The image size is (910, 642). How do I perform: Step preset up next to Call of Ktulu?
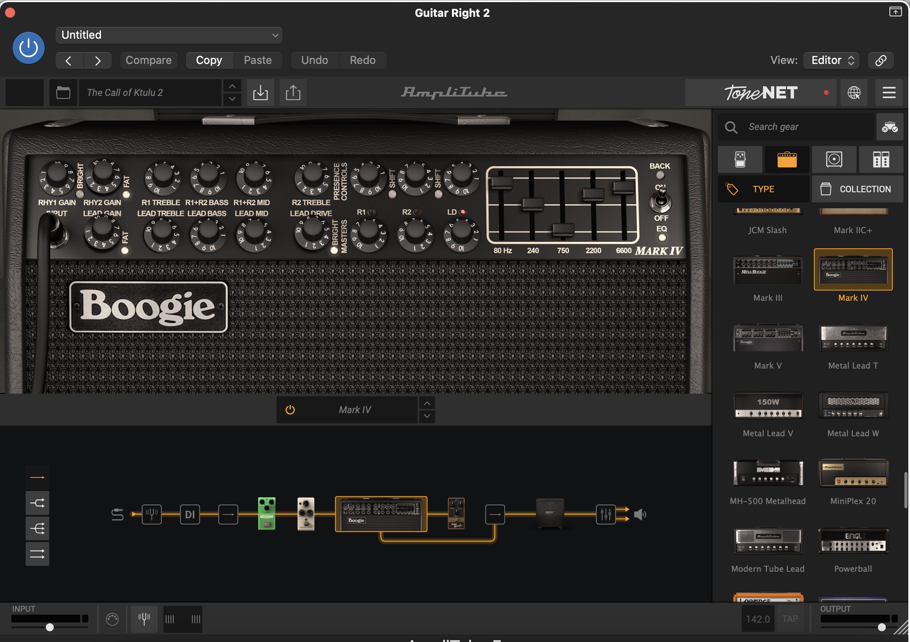[x=232, y=86]
